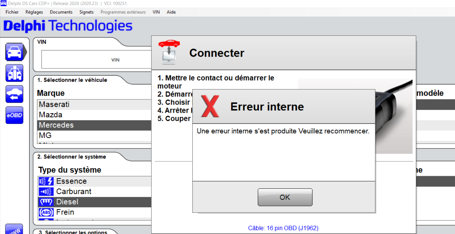This screenshot has width=455, height=234.
Task: Click the red X error icon
Action: point(210,106)
